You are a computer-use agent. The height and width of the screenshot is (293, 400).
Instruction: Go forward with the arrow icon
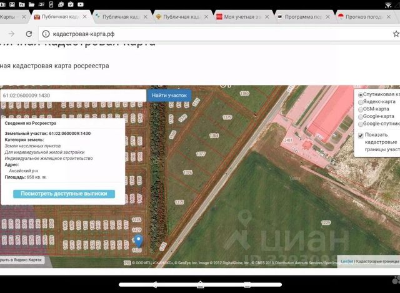click(x=11, y=34)
